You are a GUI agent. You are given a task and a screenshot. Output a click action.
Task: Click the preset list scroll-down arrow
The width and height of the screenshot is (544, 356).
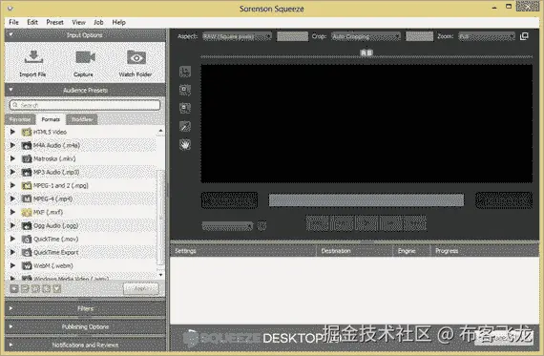160,275
